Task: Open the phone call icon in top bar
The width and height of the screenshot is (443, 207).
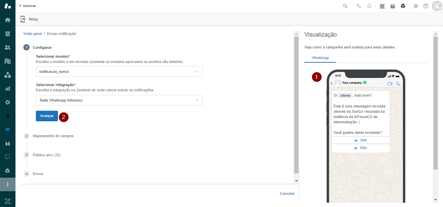Action: coord(359,6)
